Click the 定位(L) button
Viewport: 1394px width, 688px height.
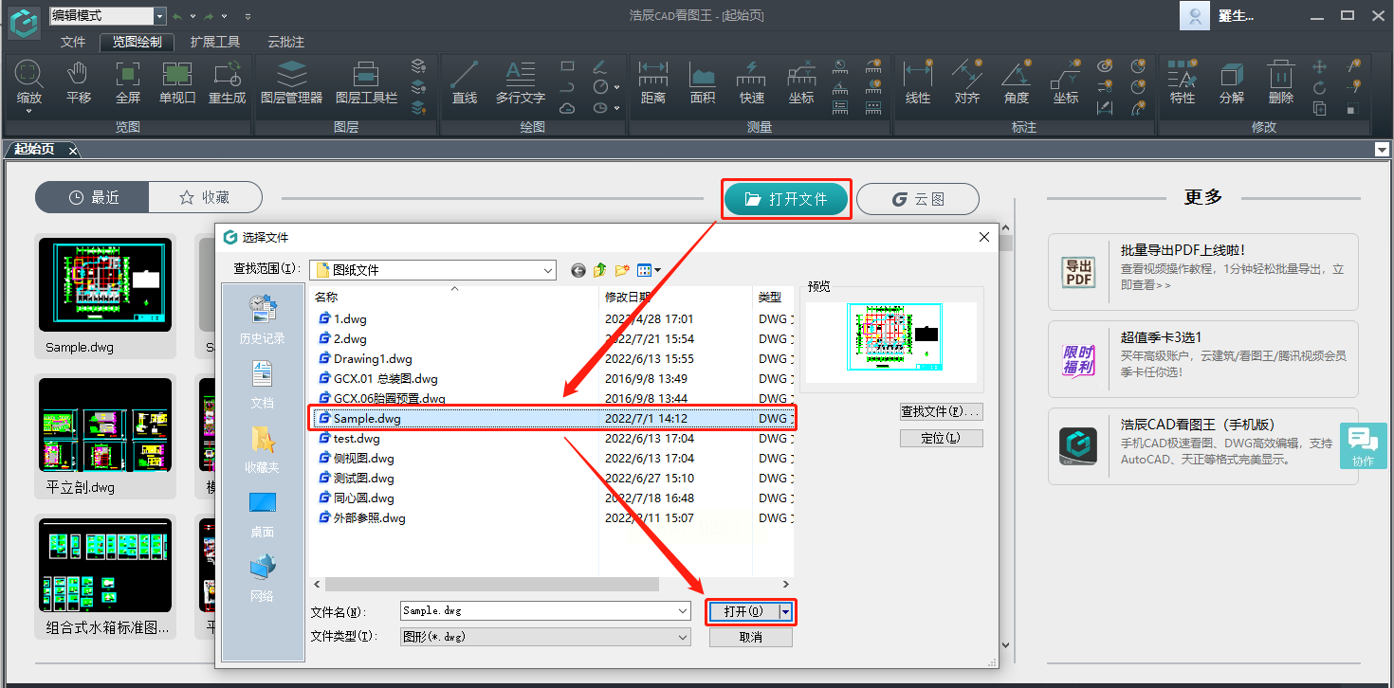tap(942, 438)
